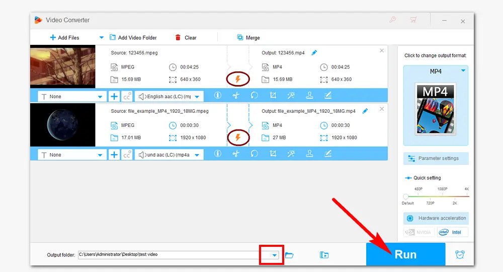The height and width of the screenshot is (272, 503).
Task: Open watermark stamp tool for 123456.mpeg
Action: coord(309,95)
